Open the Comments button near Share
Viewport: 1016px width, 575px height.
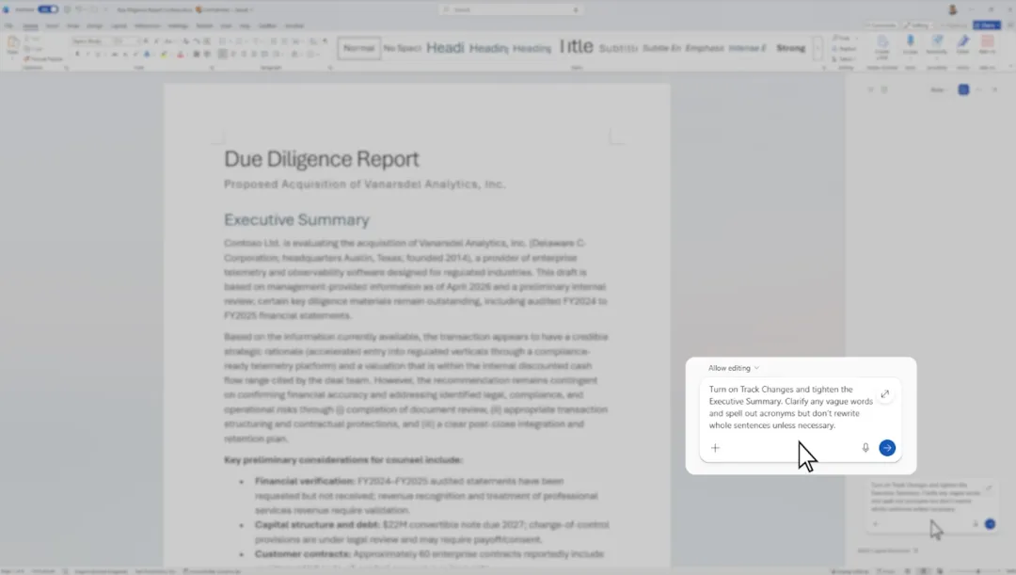point(881,25)
